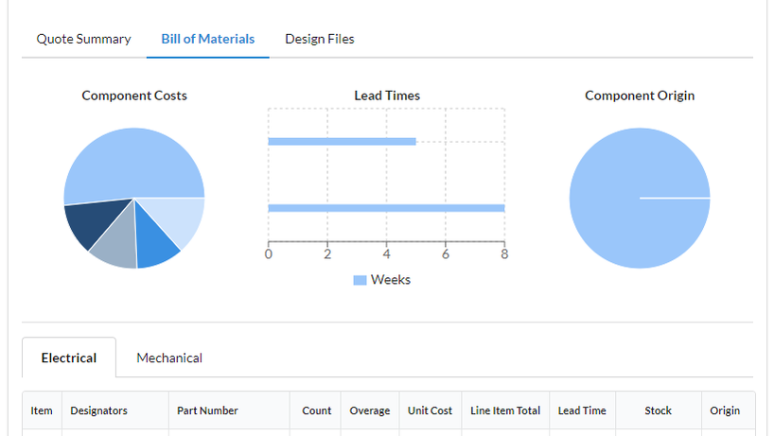Click the Weeks legend color swatch
This screenshot has height=436, width=774.
coord(360,280)
